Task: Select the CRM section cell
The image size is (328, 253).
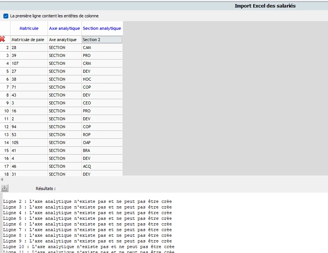Action: point(102,63)
